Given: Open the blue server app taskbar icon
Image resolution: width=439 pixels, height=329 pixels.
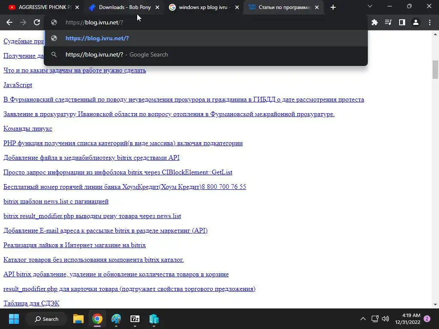Looking at the screenshot, I should pos(154,319).
